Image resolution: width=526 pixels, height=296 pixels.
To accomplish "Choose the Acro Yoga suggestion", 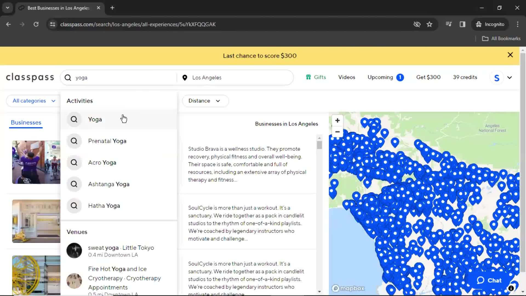I will click(119, 163).
